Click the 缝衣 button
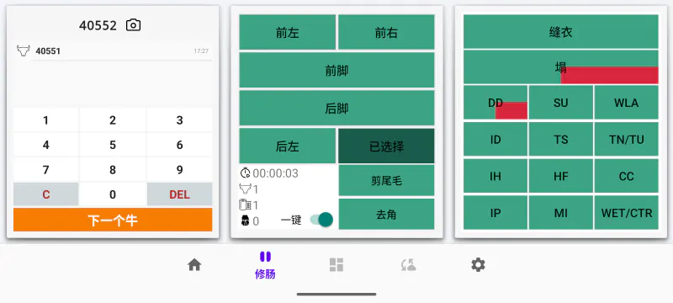 [x=560, y=32]
